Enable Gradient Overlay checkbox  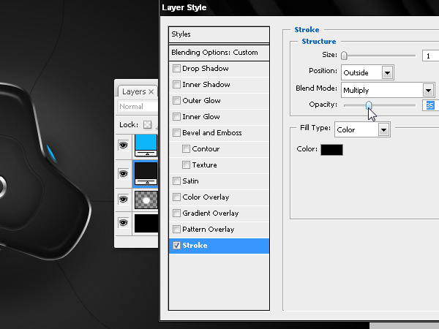(x=176, y=213)
